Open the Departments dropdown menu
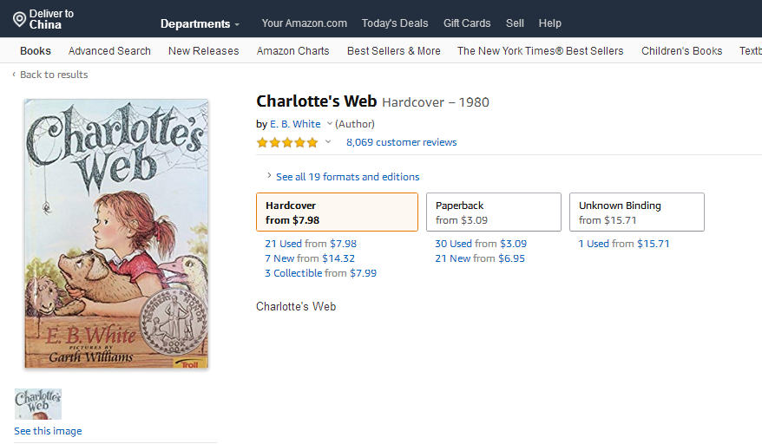The image size is (762, 444). (200, 23)
